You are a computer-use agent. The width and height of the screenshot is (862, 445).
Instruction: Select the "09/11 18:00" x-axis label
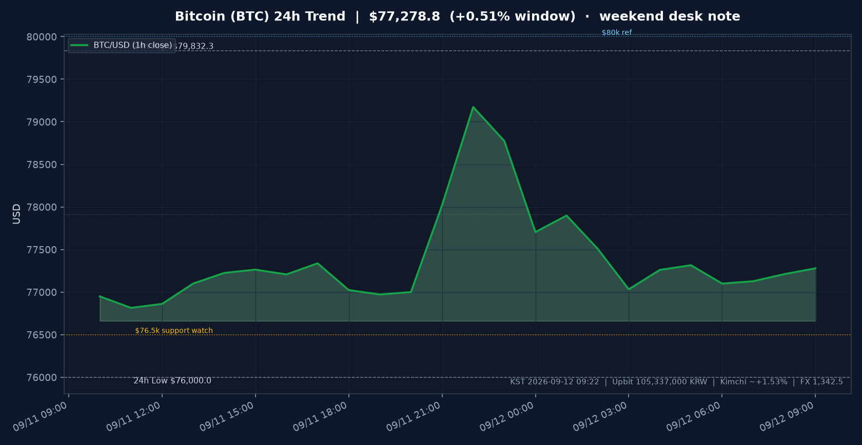tap(320, 416)
